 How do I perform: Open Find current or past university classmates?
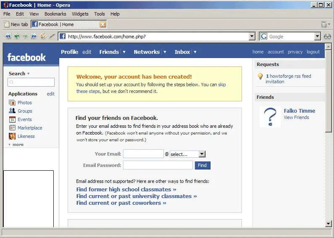pos(137,196)
